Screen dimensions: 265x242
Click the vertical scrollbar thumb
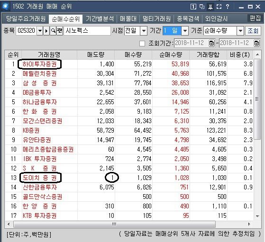(x=257, y=99)
